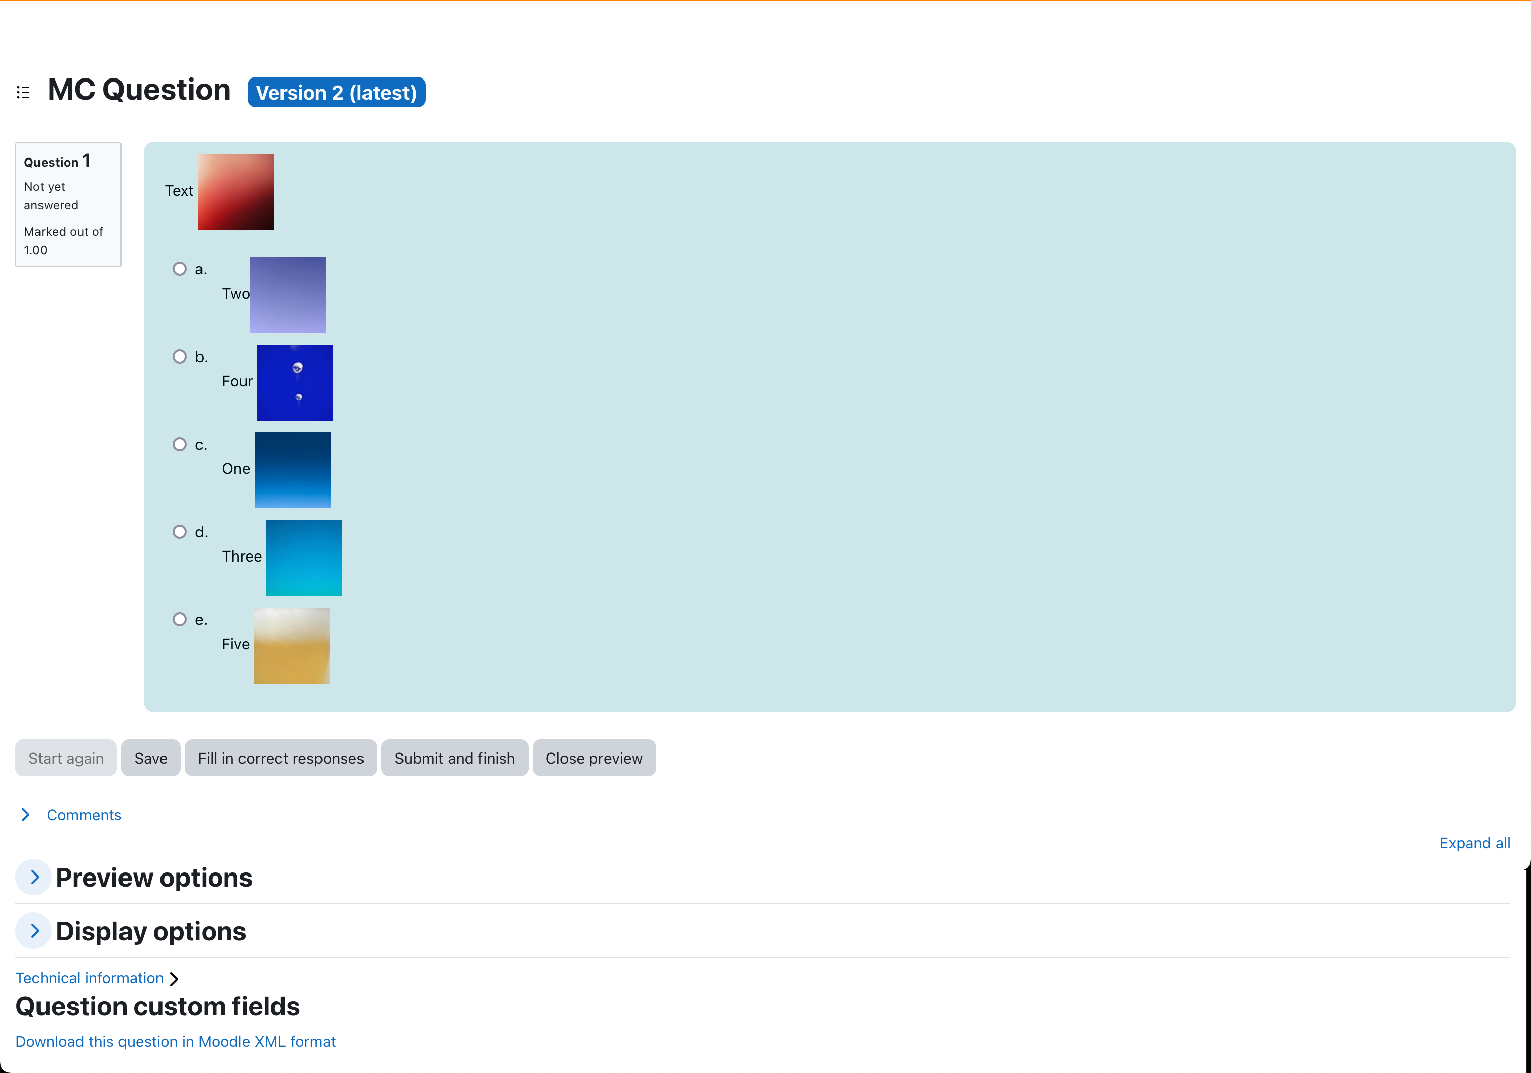The image size is (1531, 1073).
Task: Close the question preview
Action: pyautogui.click(x=594, y=758)
